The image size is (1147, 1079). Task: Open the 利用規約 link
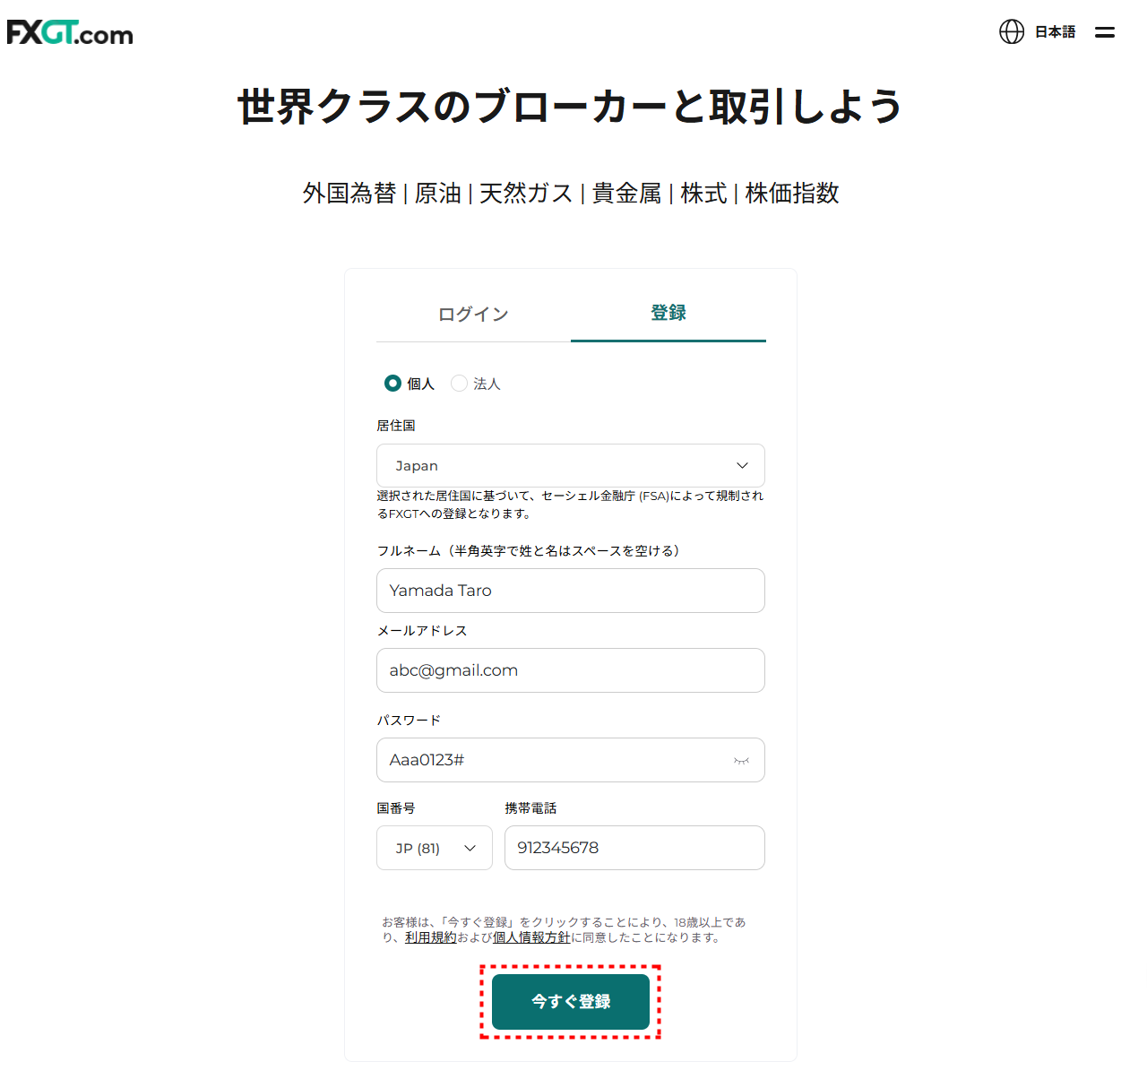click(x=430, y=937)
